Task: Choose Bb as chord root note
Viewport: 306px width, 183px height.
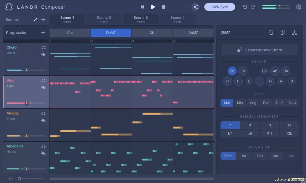Action: tap(286, 71)
